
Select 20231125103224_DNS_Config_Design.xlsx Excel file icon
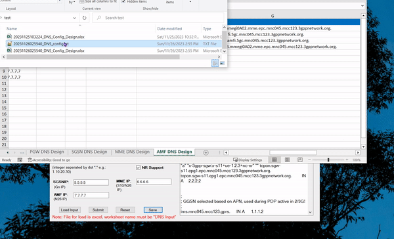point(9,37)
